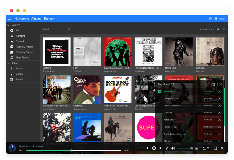
Task: Star the current song
Action: pyautogui.click(x=167, y=148)
